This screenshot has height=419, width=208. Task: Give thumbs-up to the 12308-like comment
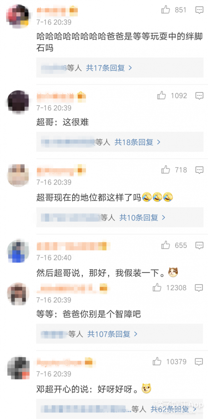[x=157, y=287]
